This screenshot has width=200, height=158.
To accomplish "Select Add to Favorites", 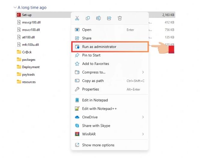I will tap(110, 64).
